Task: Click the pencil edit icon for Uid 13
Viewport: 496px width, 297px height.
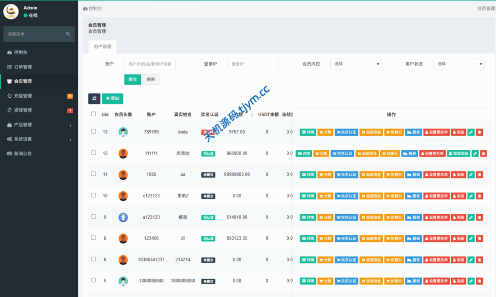Action: (471, 132)
